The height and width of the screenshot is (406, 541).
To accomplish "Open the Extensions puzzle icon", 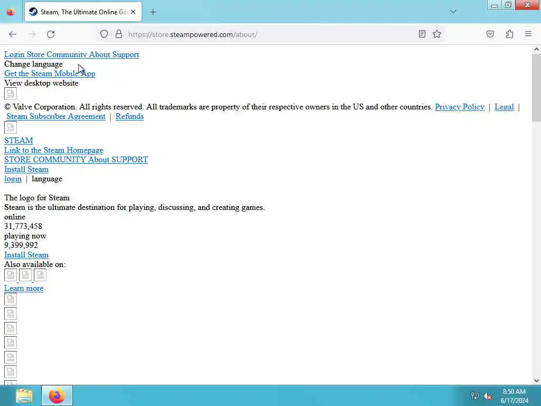I will pyautogui.click(x=510, y=34).
